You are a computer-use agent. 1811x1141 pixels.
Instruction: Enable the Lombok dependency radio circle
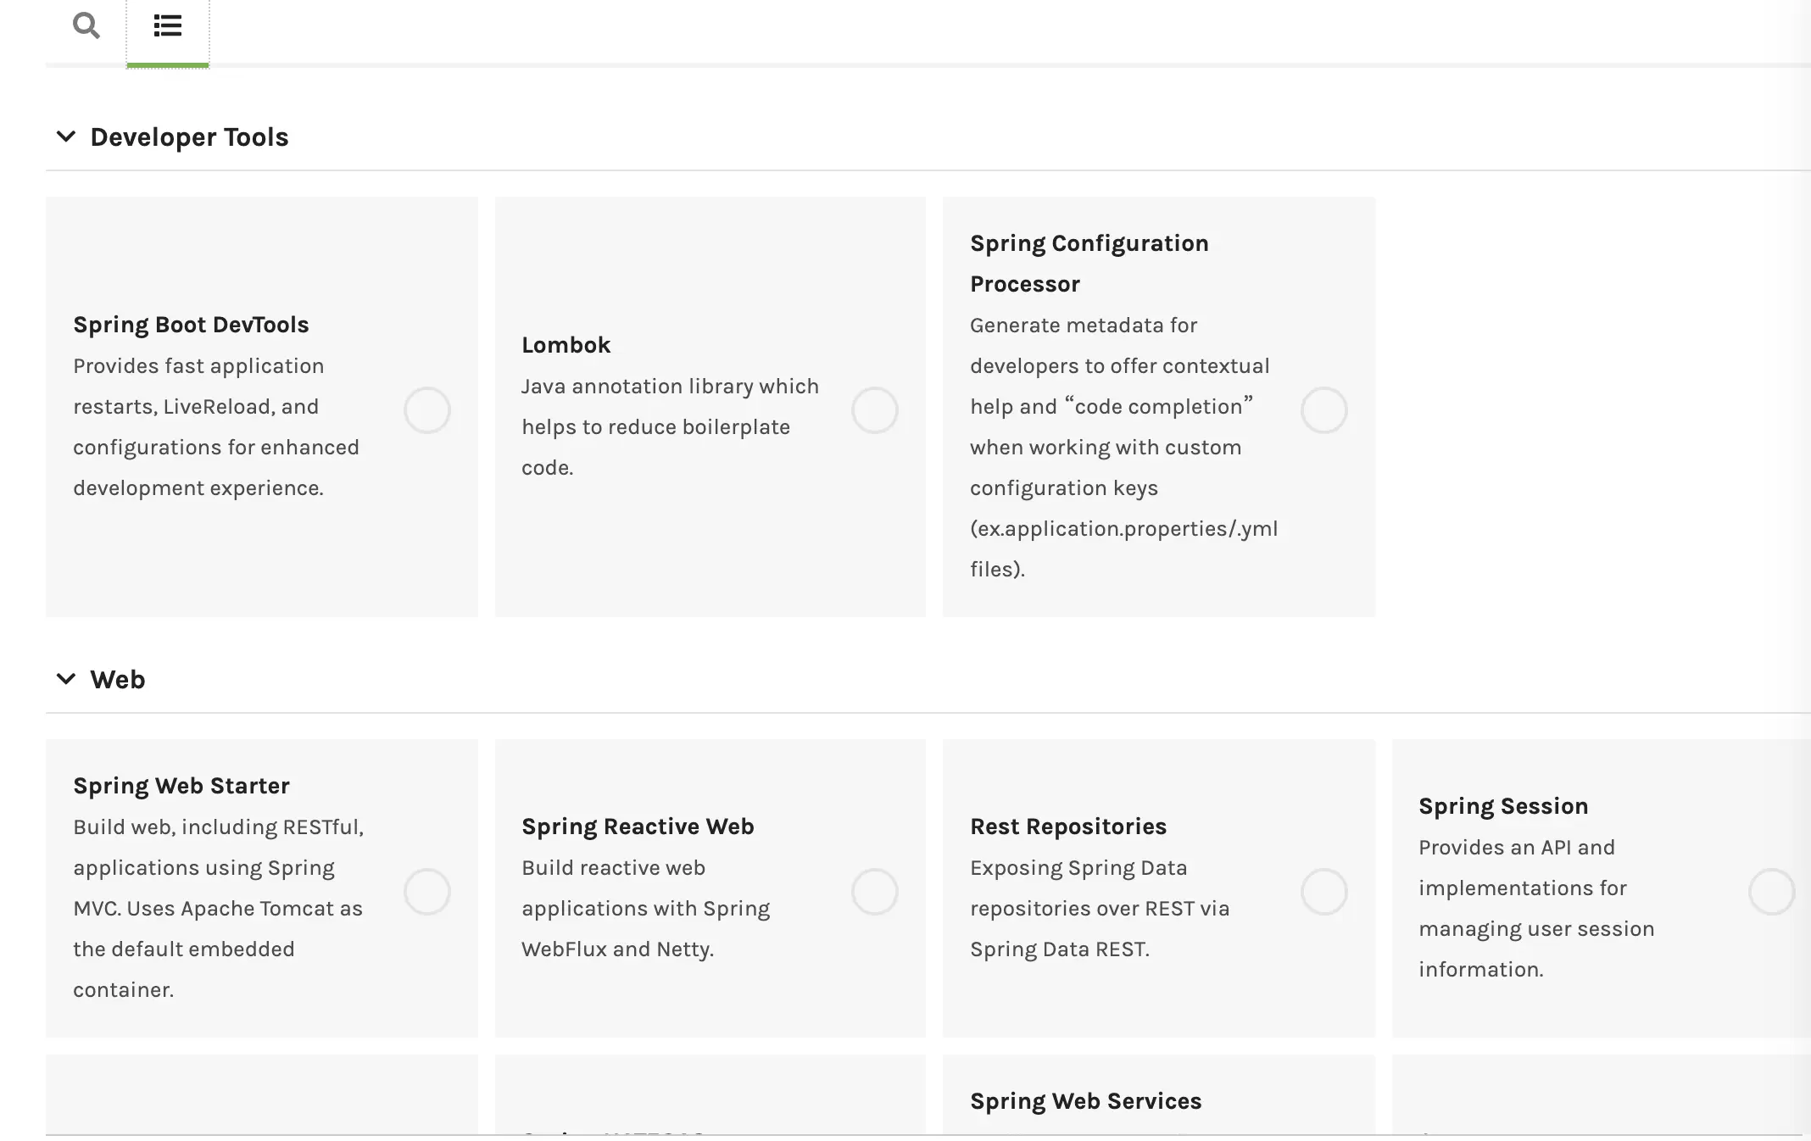(874, 410)
